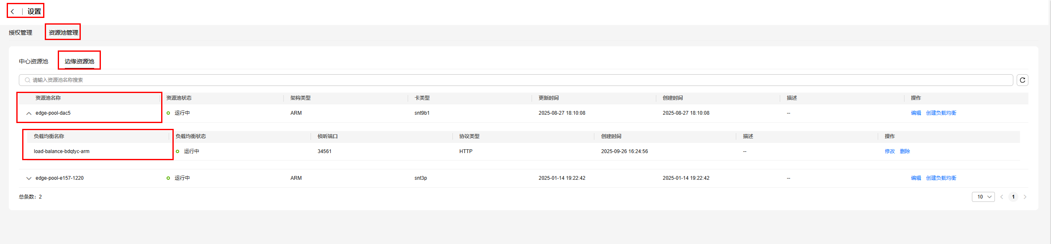Go to the next page arrow

(x=1025, y=197)
